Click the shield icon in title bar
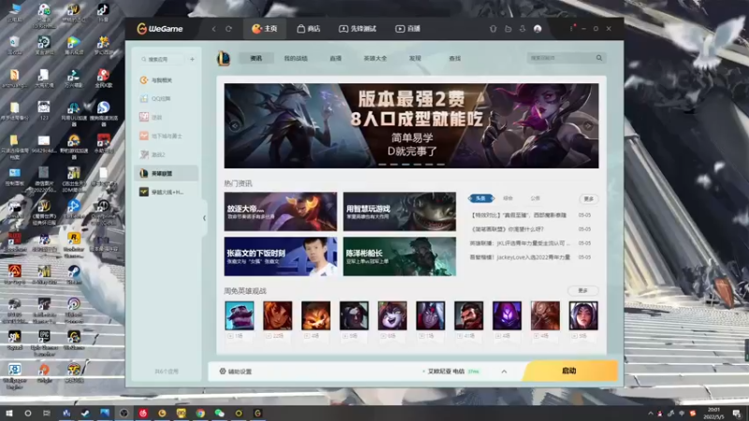The image size is (749, 421). [493, 29]
